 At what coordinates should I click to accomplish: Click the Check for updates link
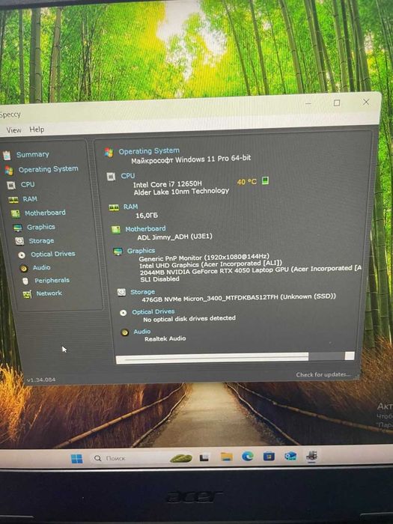pyautogui.click(x=323, y=374)
